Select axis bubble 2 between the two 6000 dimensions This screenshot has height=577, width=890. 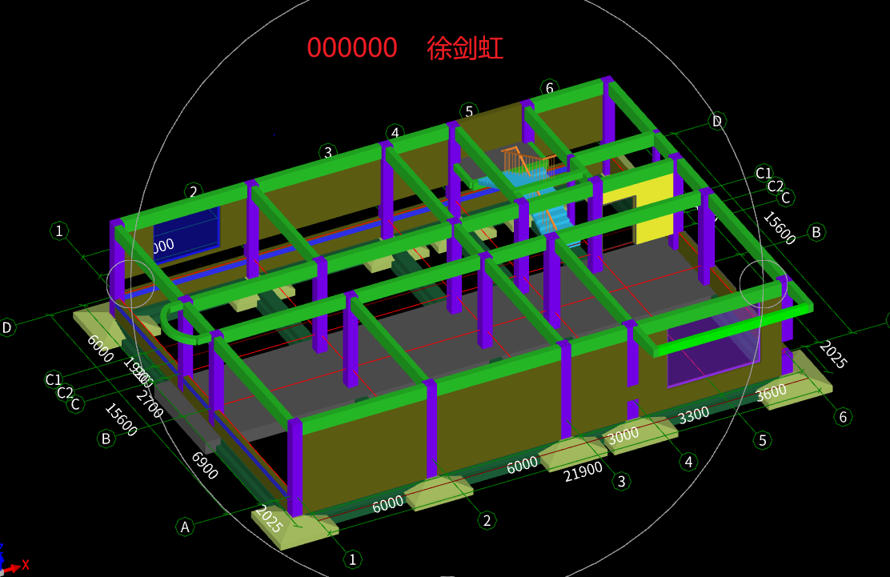pyautogui.click(x=487, y=520)
